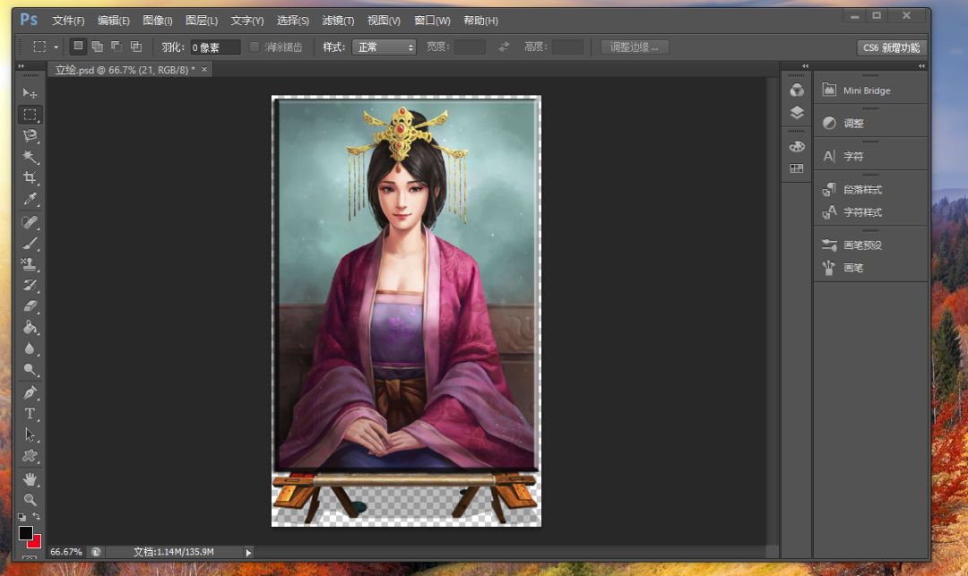Screen dimensions: 968x576
Task: Select the Move tool
Action: (x=30, y=93)
